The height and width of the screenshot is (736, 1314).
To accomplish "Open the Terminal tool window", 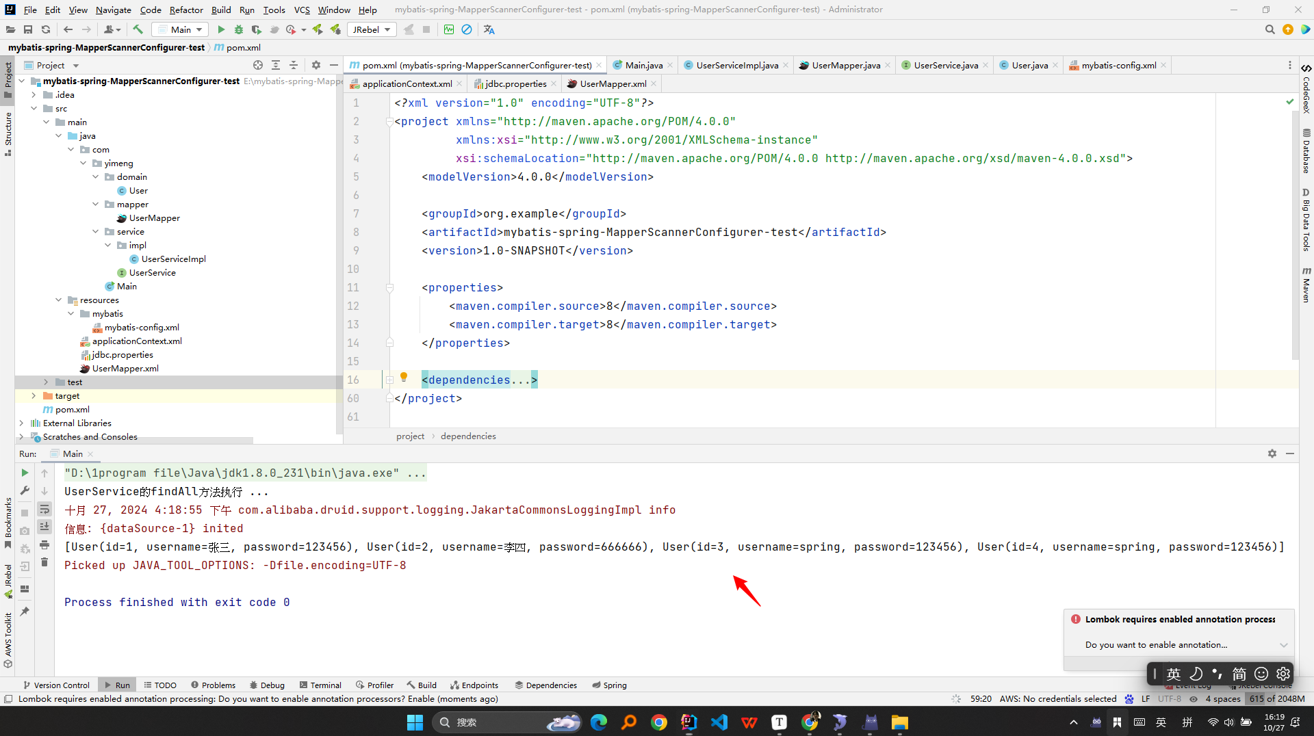I will (320, 685).
